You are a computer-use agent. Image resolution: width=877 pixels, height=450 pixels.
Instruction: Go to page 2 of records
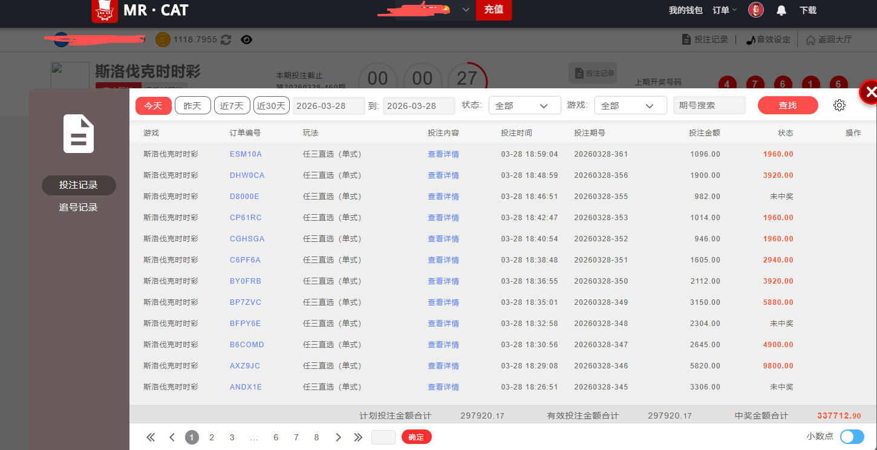[212, 437]
